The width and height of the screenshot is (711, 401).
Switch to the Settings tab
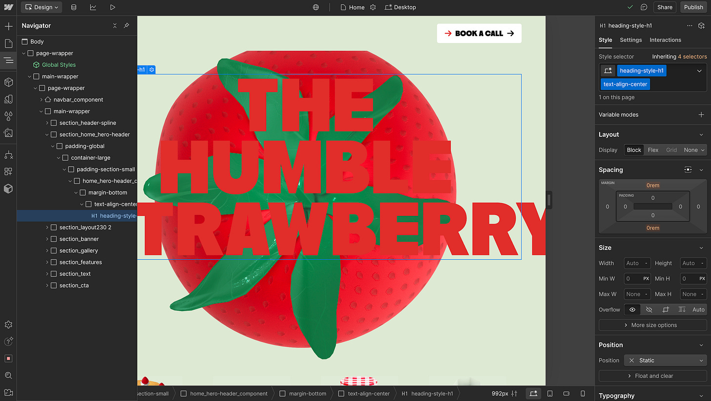631,40
